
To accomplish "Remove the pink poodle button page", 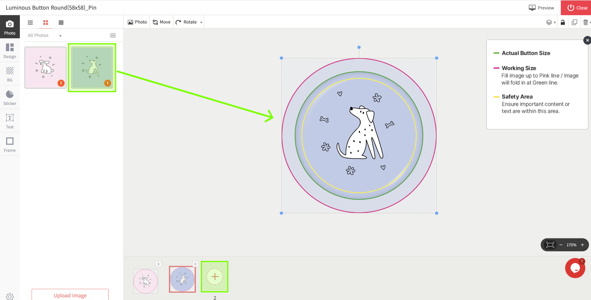I will click(159, 264).
